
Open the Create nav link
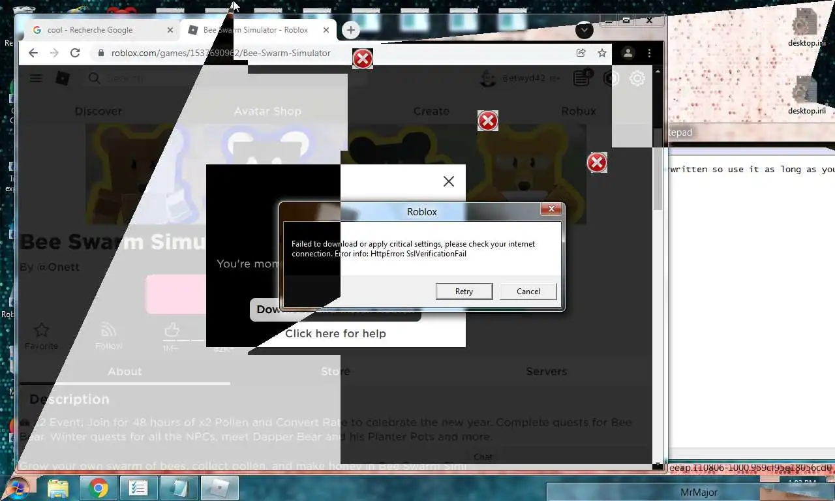point(431,111)
